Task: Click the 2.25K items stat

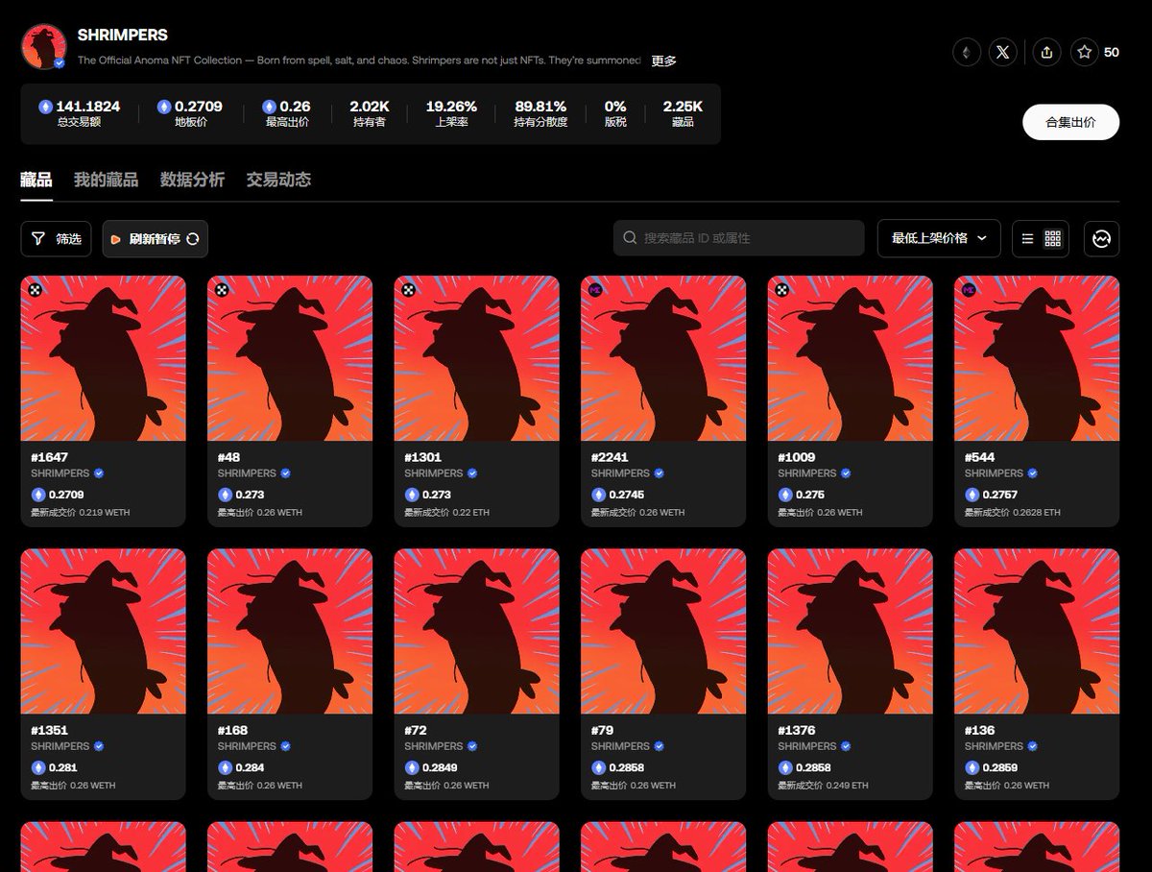Action: tap(683, 113)
